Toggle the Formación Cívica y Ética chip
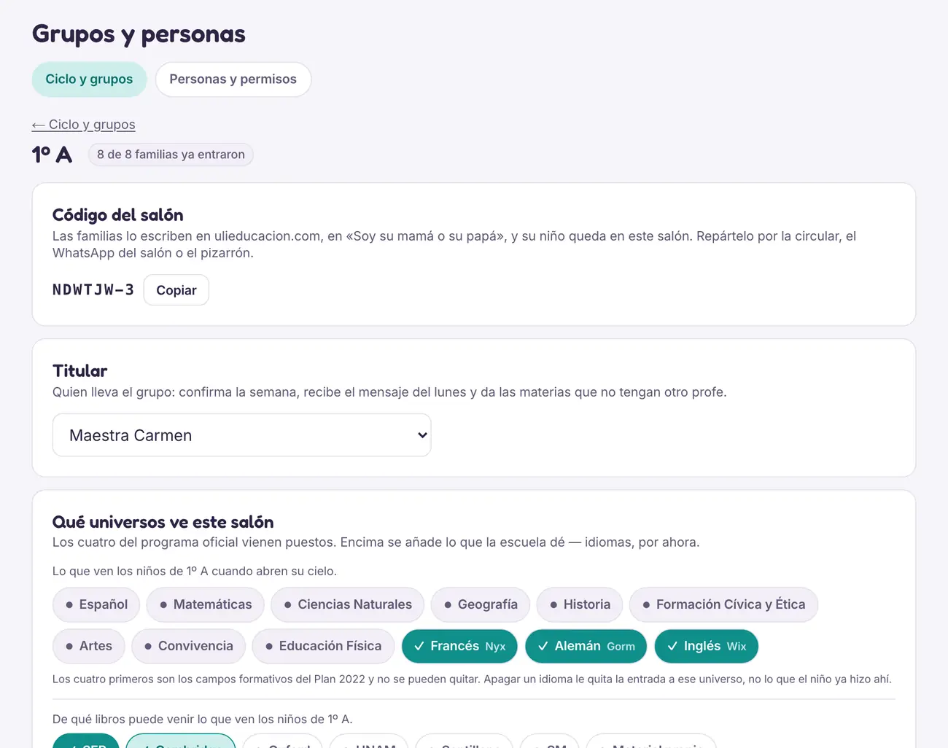The width and height of the screenshot is (948, 748). click(723, 604)
